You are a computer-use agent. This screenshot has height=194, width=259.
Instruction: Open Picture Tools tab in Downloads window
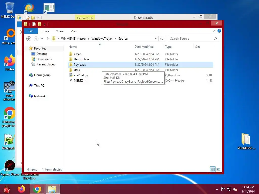click(85, 18)
